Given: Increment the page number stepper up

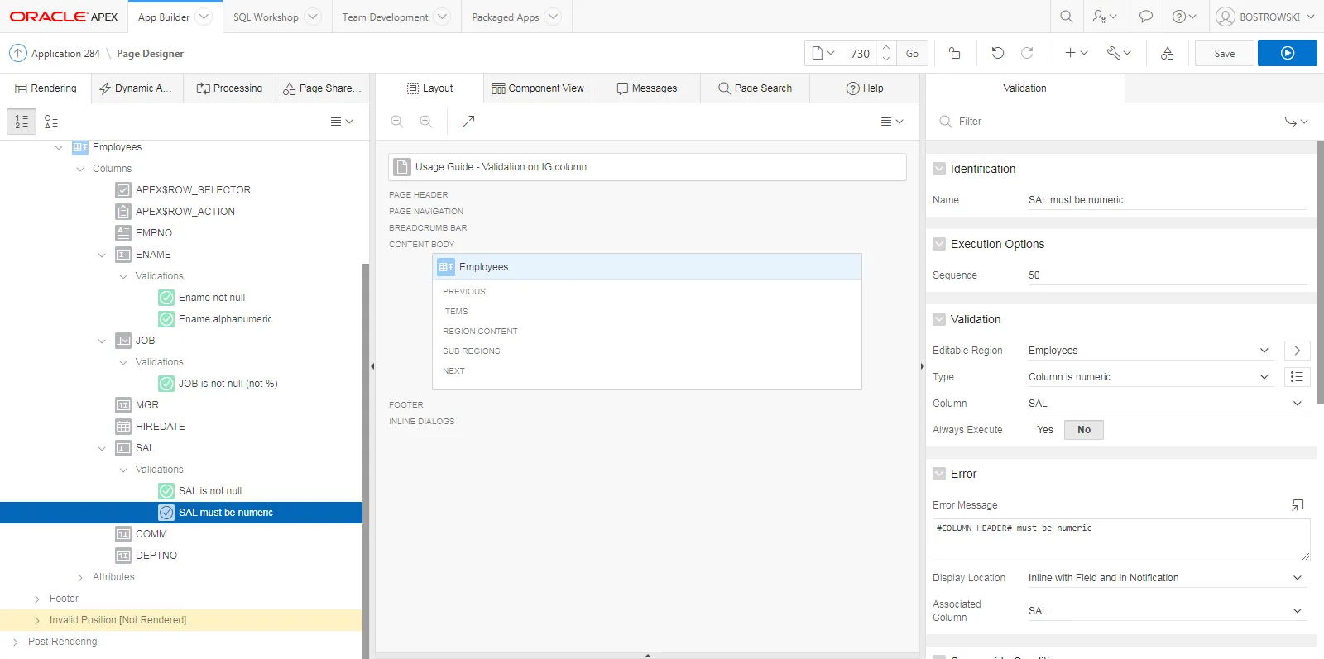Looking at the screenshot, I should [886, 47].
